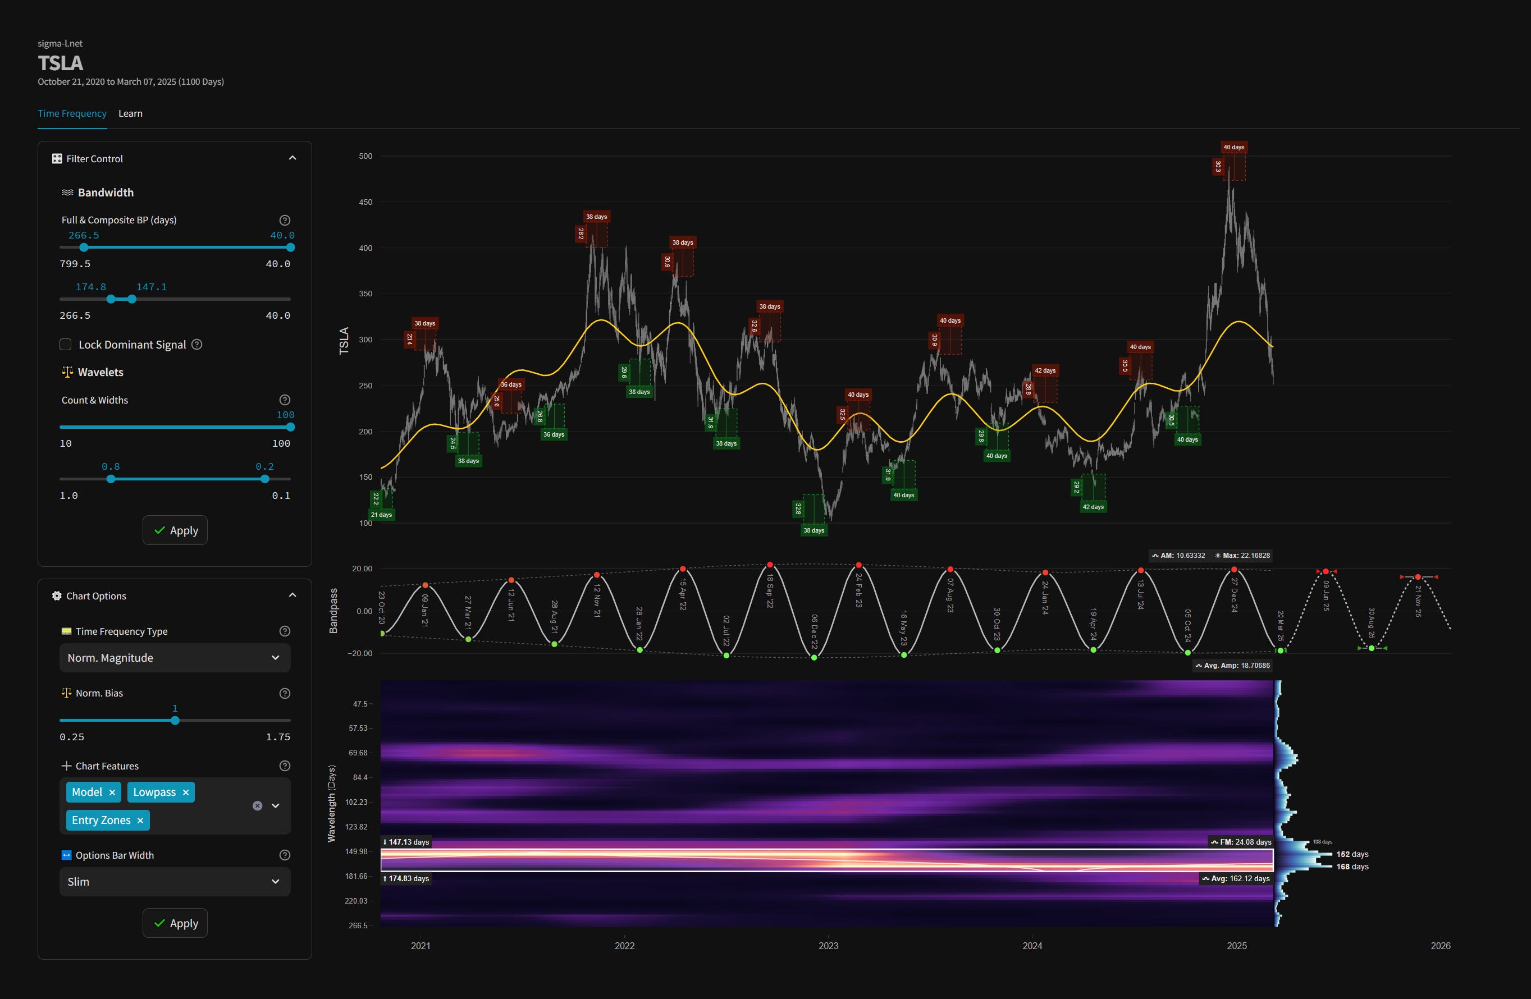Click help icon for Chart Features
The height and width of the screenshot is (999, 1531).
pyautogui.click(x=284, y=766)
